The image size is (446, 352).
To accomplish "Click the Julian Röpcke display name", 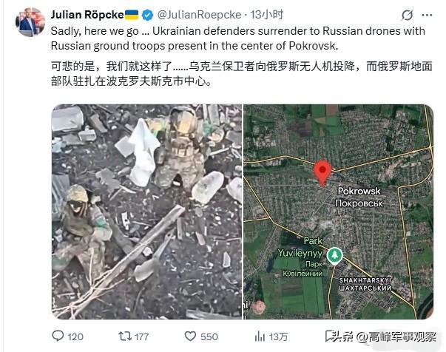I will (87, 15).
